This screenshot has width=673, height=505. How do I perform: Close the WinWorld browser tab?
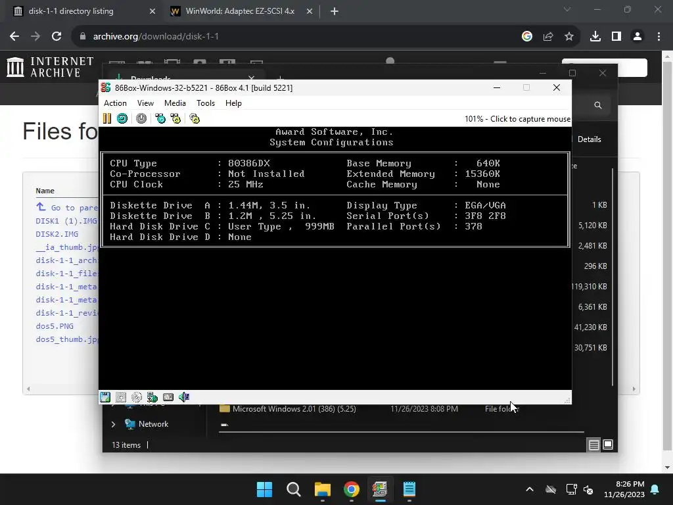[310, 12]
